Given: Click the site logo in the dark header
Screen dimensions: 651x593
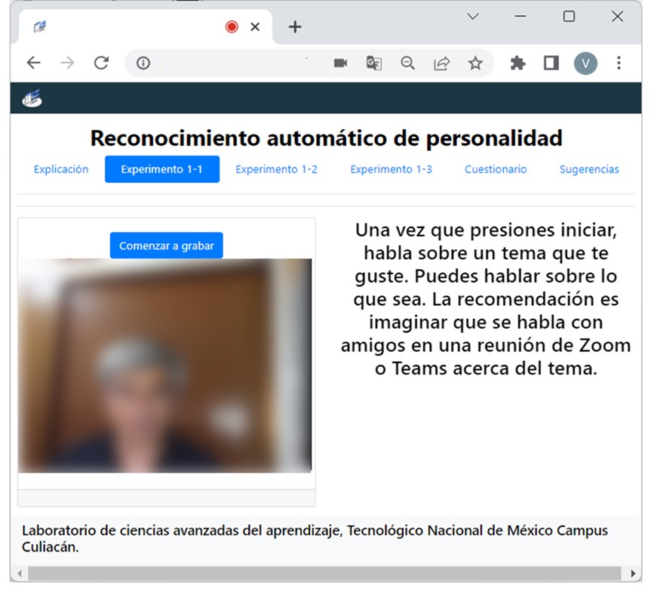Looking at the screenshot, I should 32,98.
